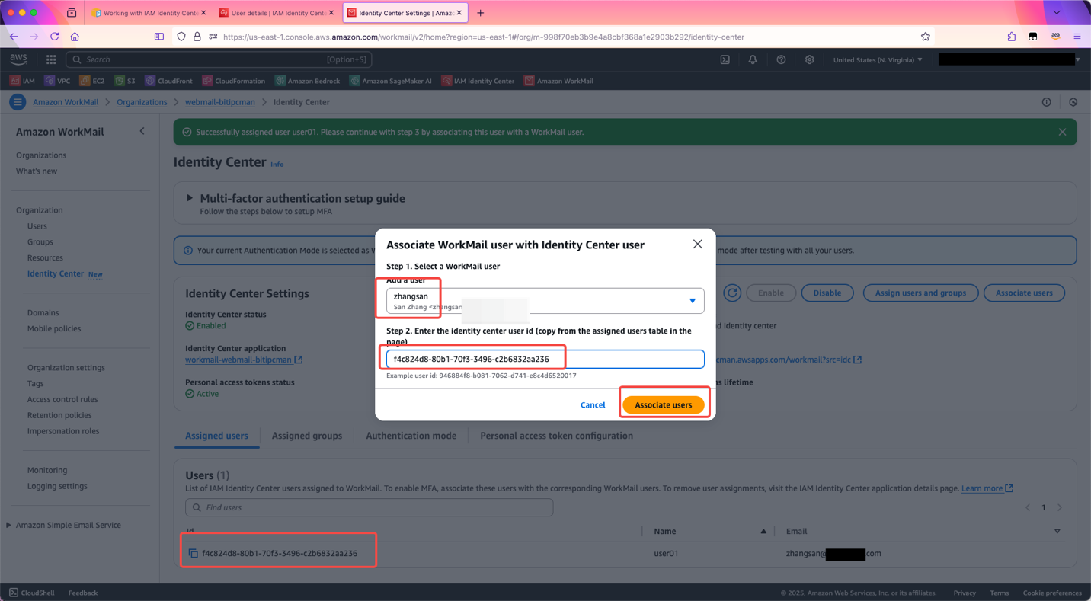Click the identity center user id field

545,359
